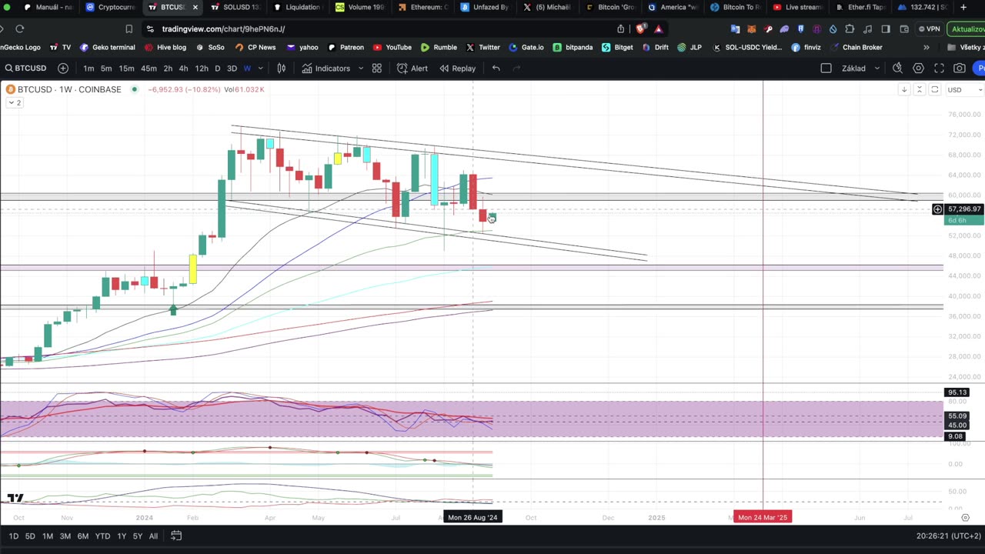
Task: Set range to YTD
Action: click(102, 536)
